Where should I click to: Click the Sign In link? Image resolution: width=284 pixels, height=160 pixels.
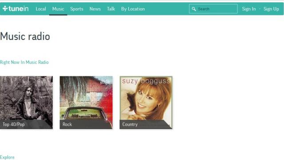point(249,9)
